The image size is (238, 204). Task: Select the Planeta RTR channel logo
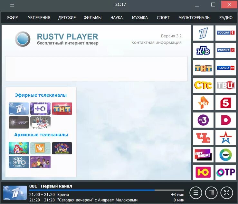[x=226, y=68]
